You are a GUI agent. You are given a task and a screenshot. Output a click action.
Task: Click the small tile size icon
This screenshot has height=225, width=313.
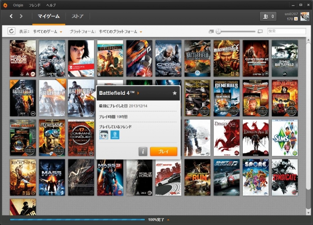(x=211, y=31)
